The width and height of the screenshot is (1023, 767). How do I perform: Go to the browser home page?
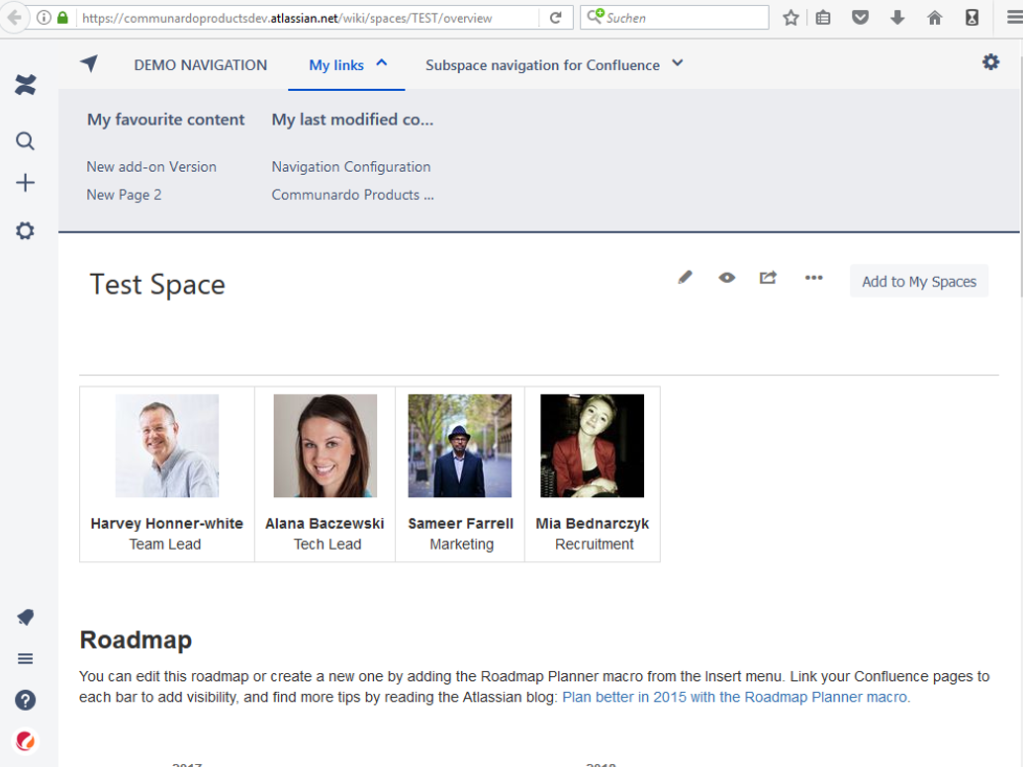tap(935, 18)
